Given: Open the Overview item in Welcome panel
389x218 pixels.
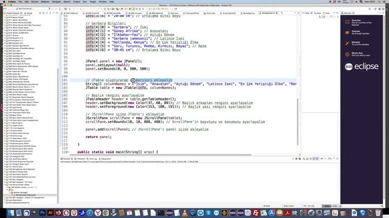Looking at the screenshot, I should click(359, 22).
